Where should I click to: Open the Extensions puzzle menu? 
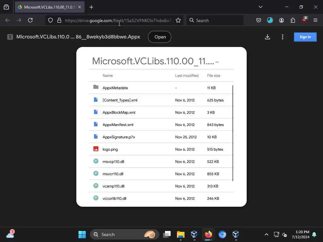coord(293,20)
